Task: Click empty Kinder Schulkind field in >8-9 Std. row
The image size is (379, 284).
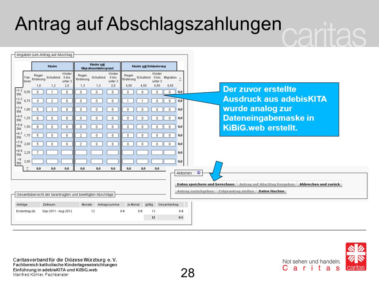Action: [52, 153]
